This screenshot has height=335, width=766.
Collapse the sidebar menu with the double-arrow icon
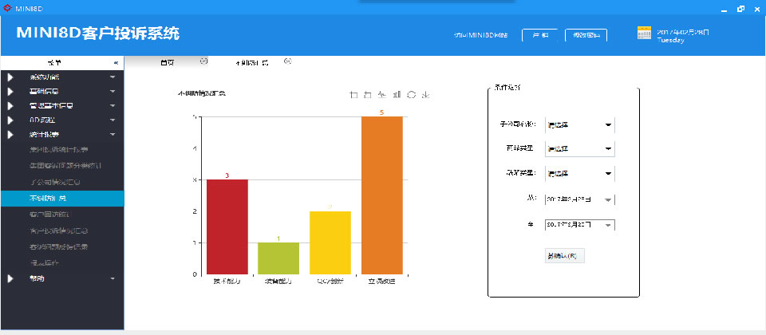[x=116, y=62]
